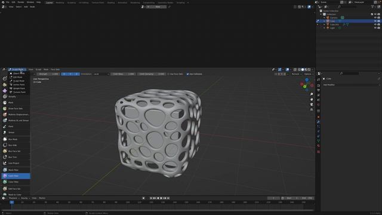Toggle viewport overlays button
The height and width of the screenshot is (215, 382).
[x=288, y=69]
